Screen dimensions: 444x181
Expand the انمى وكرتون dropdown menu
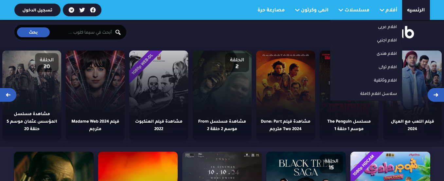point(312,10)
